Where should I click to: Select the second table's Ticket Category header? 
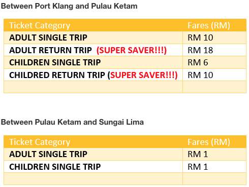click(x=40, y=142)
